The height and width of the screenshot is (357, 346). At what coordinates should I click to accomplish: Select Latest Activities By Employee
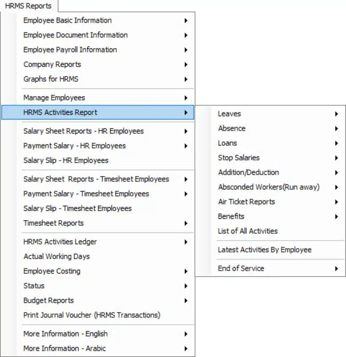click(x=270, y=250)
